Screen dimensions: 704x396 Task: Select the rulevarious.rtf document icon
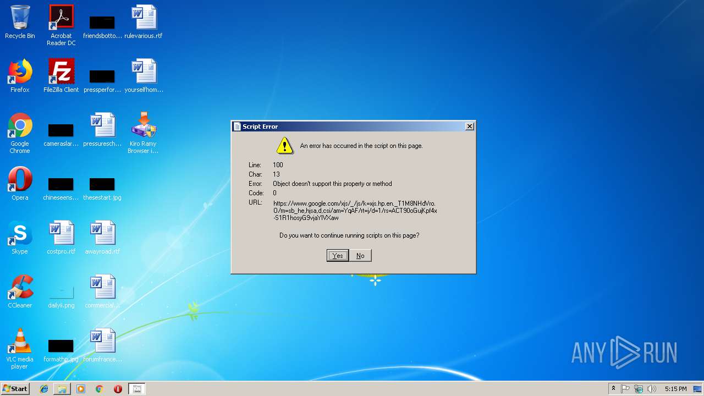coord(144,23)
